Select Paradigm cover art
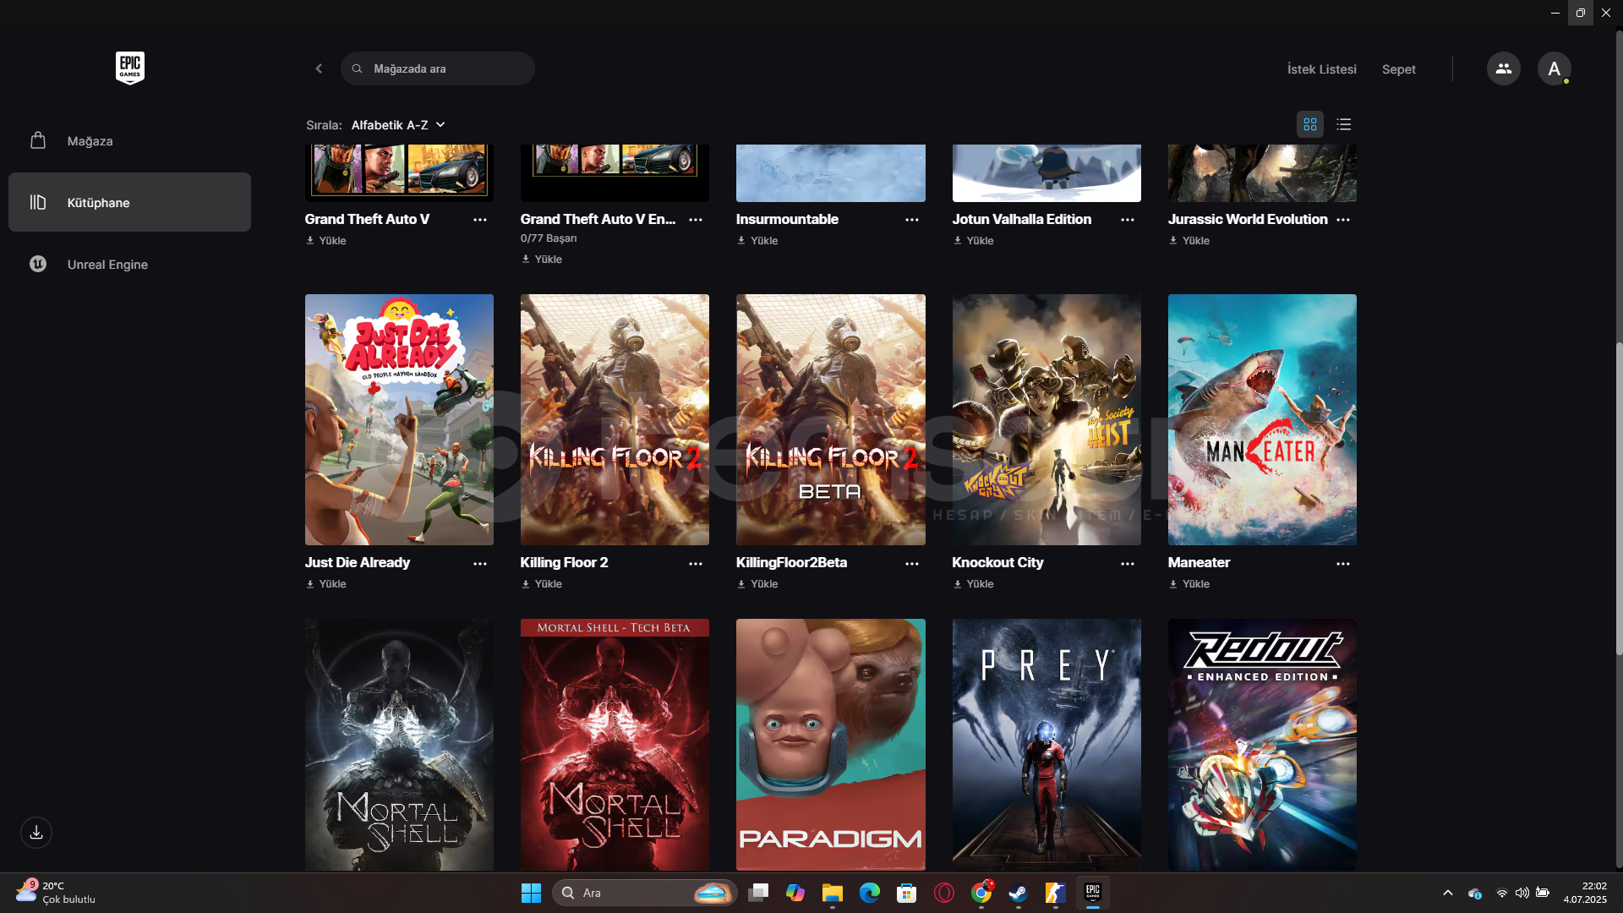This screenshot has width=1623, height=913. (831, 745)
